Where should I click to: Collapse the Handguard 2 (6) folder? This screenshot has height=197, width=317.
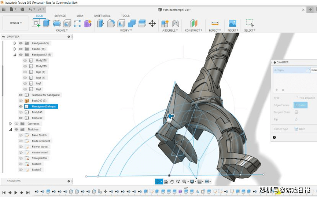click(15, 55)
